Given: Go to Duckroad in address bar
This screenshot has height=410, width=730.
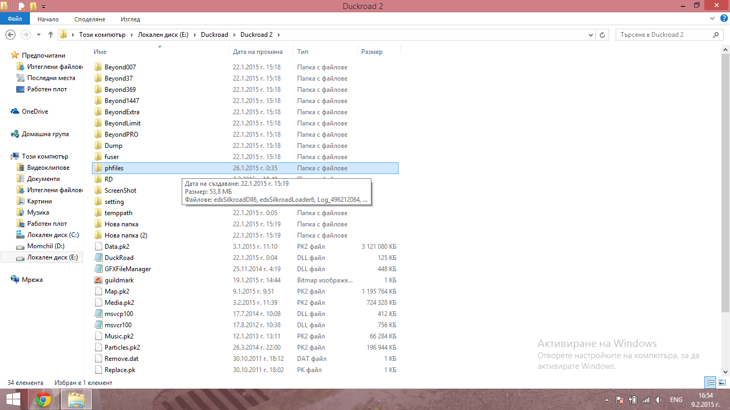Looking at the screenshot, I should point(214,35).
